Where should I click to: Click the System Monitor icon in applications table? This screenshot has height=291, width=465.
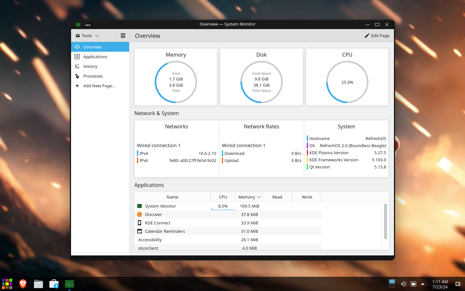pyautogui.click(x=139, y=206)
